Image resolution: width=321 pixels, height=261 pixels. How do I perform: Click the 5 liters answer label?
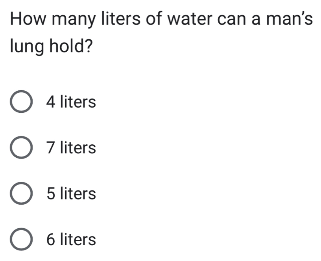pos(71,194)
